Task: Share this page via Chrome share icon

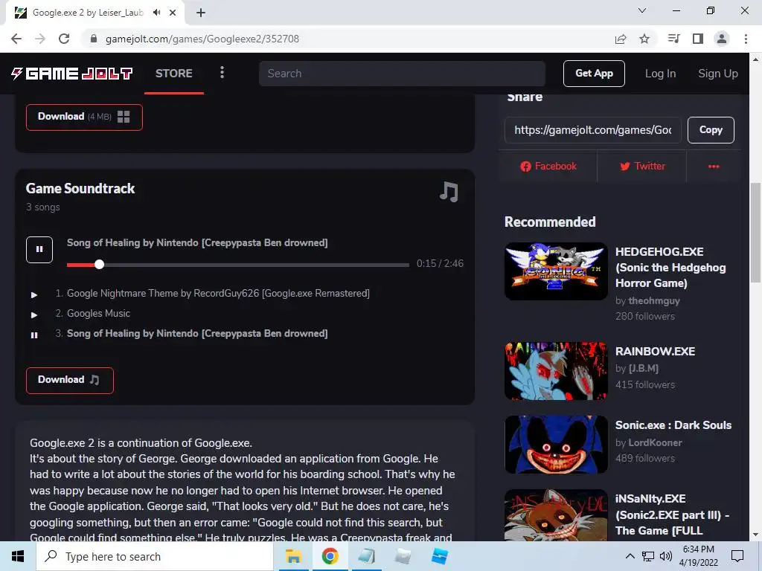Action: point(621,39)
